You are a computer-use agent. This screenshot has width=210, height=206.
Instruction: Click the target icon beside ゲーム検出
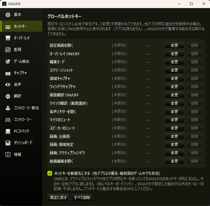point(8,61)
